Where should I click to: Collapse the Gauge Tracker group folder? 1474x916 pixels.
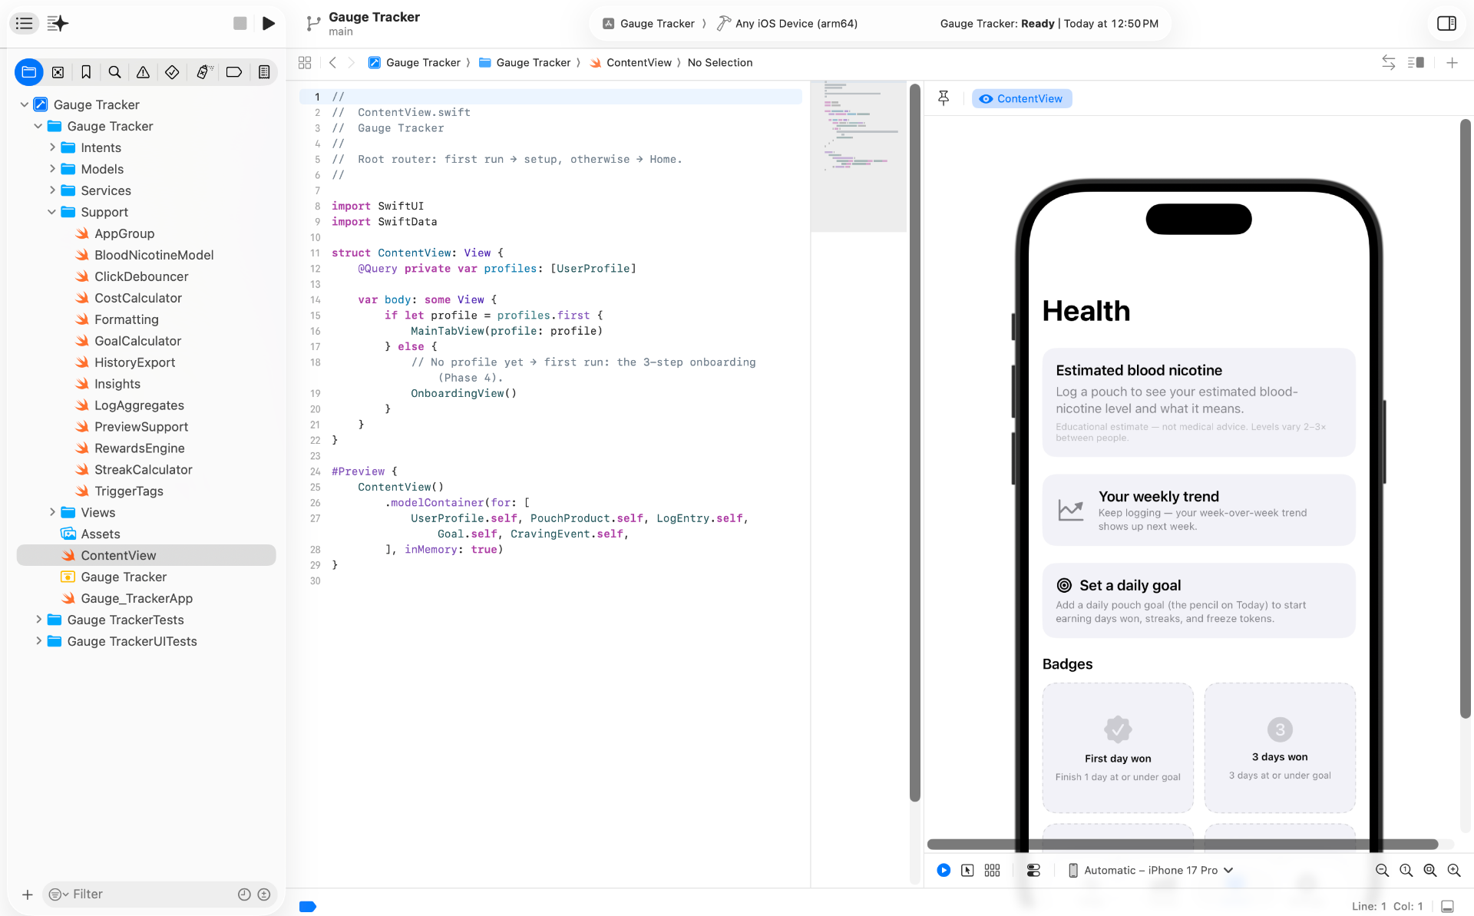point(38,126)
